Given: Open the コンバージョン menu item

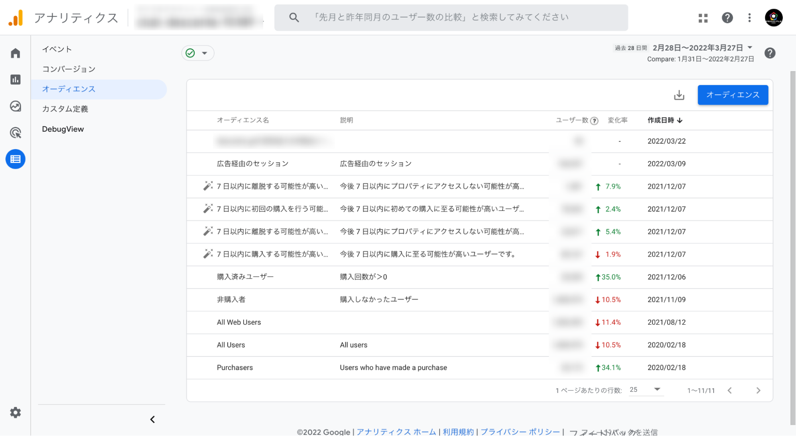Looking at the screenshot, I should (x=68, y=69).
